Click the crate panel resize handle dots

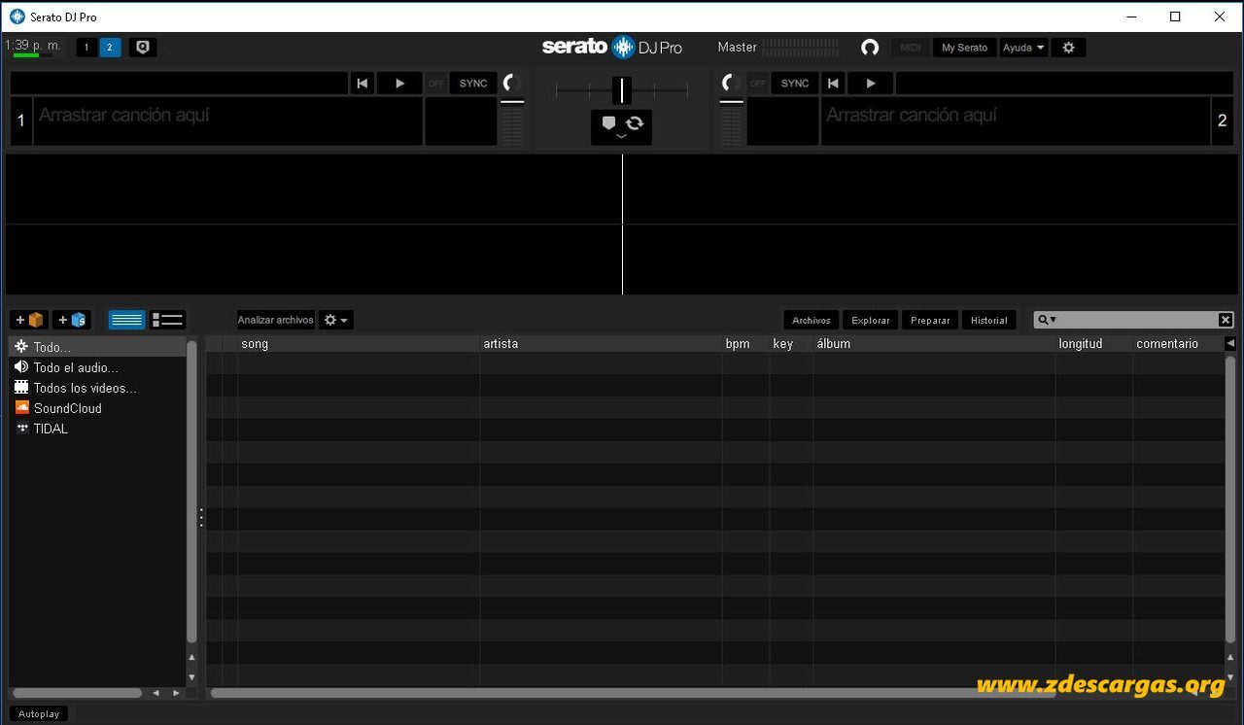[201, 517]
